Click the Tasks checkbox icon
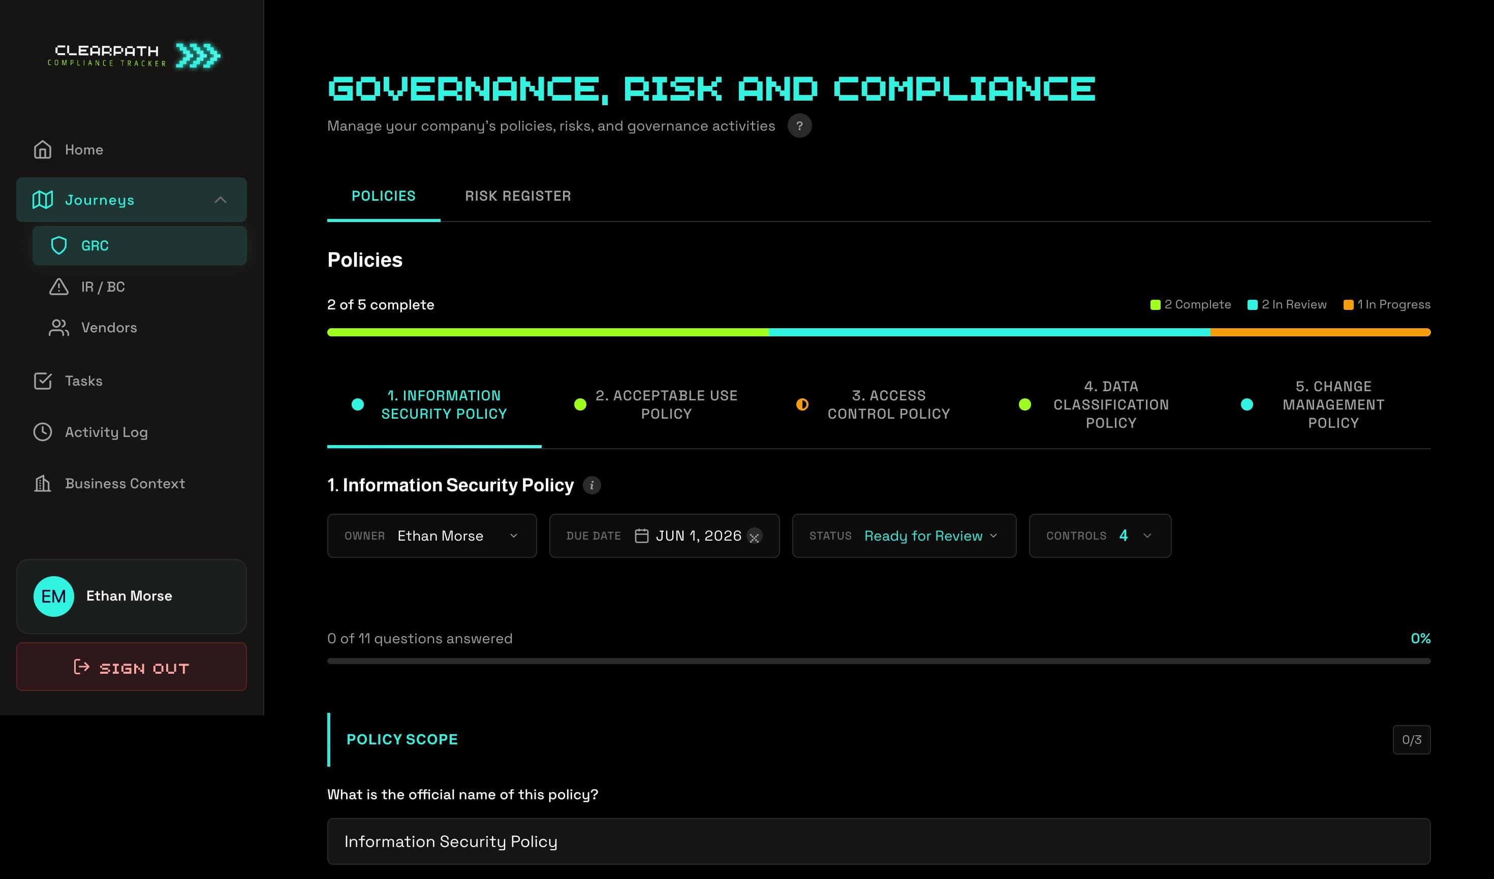Viewport: 1494px width, 879px height. pos(43,381)
